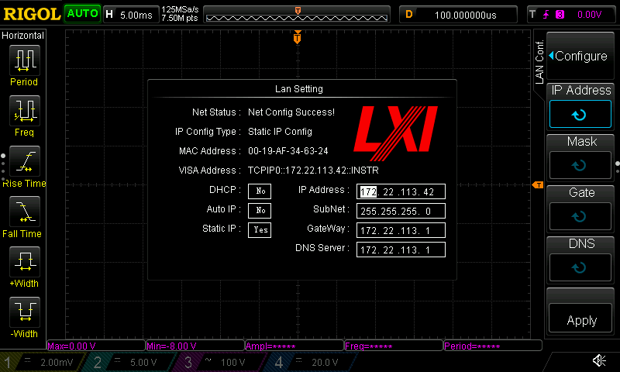Click the IP Address rotate knob icon

click(580, 114)
